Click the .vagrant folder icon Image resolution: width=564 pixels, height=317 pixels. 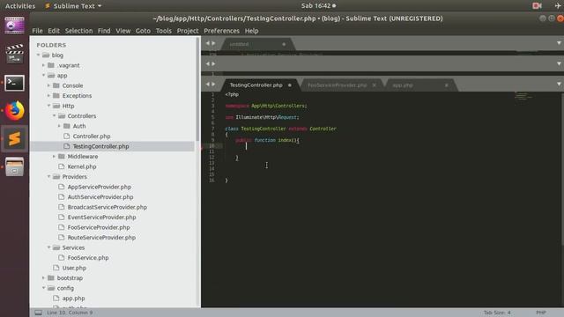51,65
